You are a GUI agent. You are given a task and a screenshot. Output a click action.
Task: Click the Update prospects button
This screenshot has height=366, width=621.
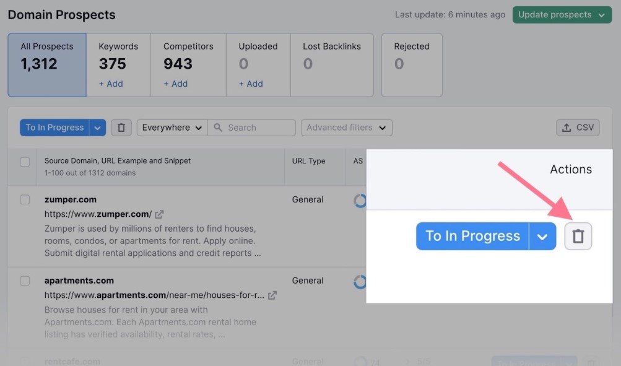tap(562, 15)
